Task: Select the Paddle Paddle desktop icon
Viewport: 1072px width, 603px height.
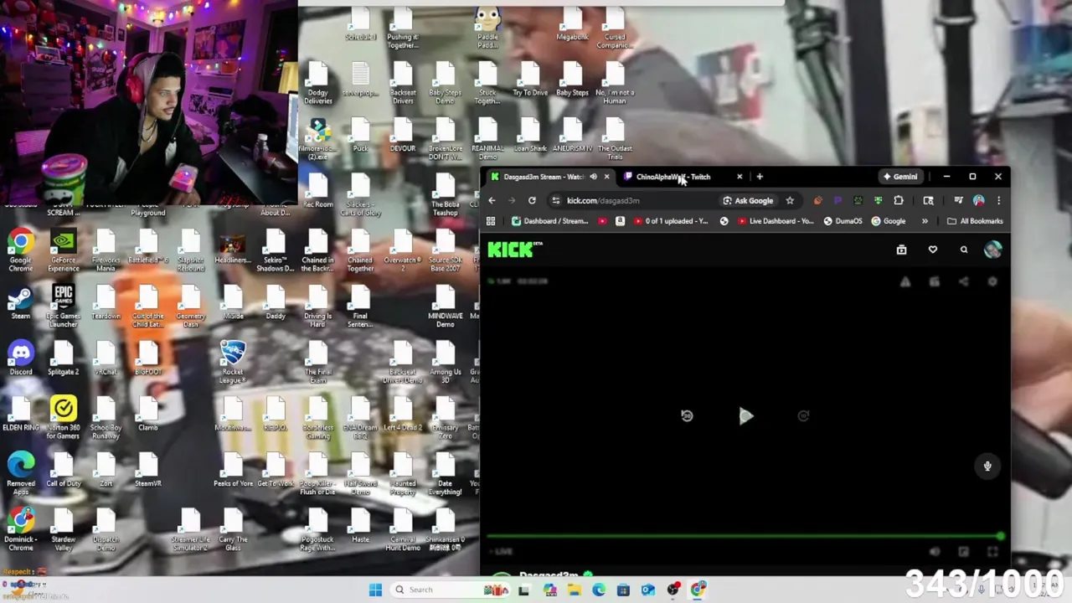Action: pos(487,28)
